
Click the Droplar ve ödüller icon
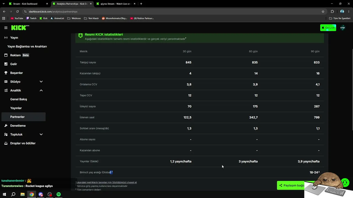click(6, 143)
